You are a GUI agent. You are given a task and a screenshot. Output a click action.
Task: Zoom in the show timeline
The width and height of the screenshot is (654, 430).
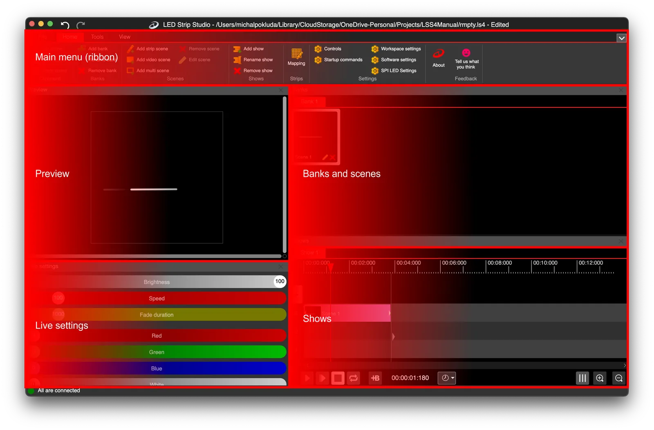click(x=600, y=378)
